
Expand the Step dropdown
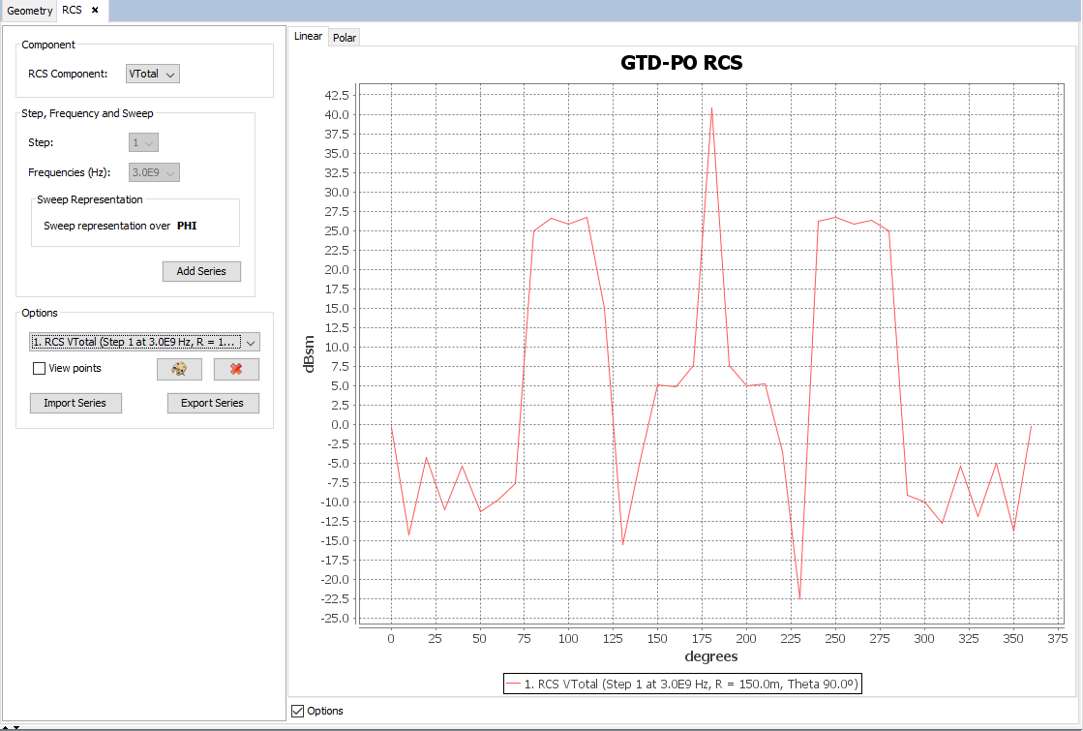pos(144,142)
